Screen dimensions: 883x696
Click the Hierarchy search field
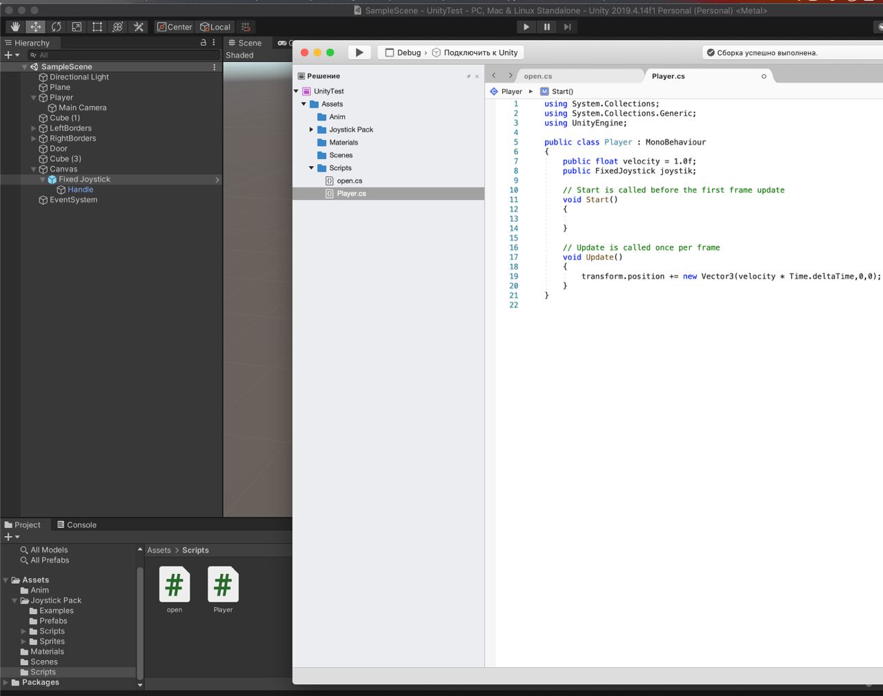(x=123, y=55)
